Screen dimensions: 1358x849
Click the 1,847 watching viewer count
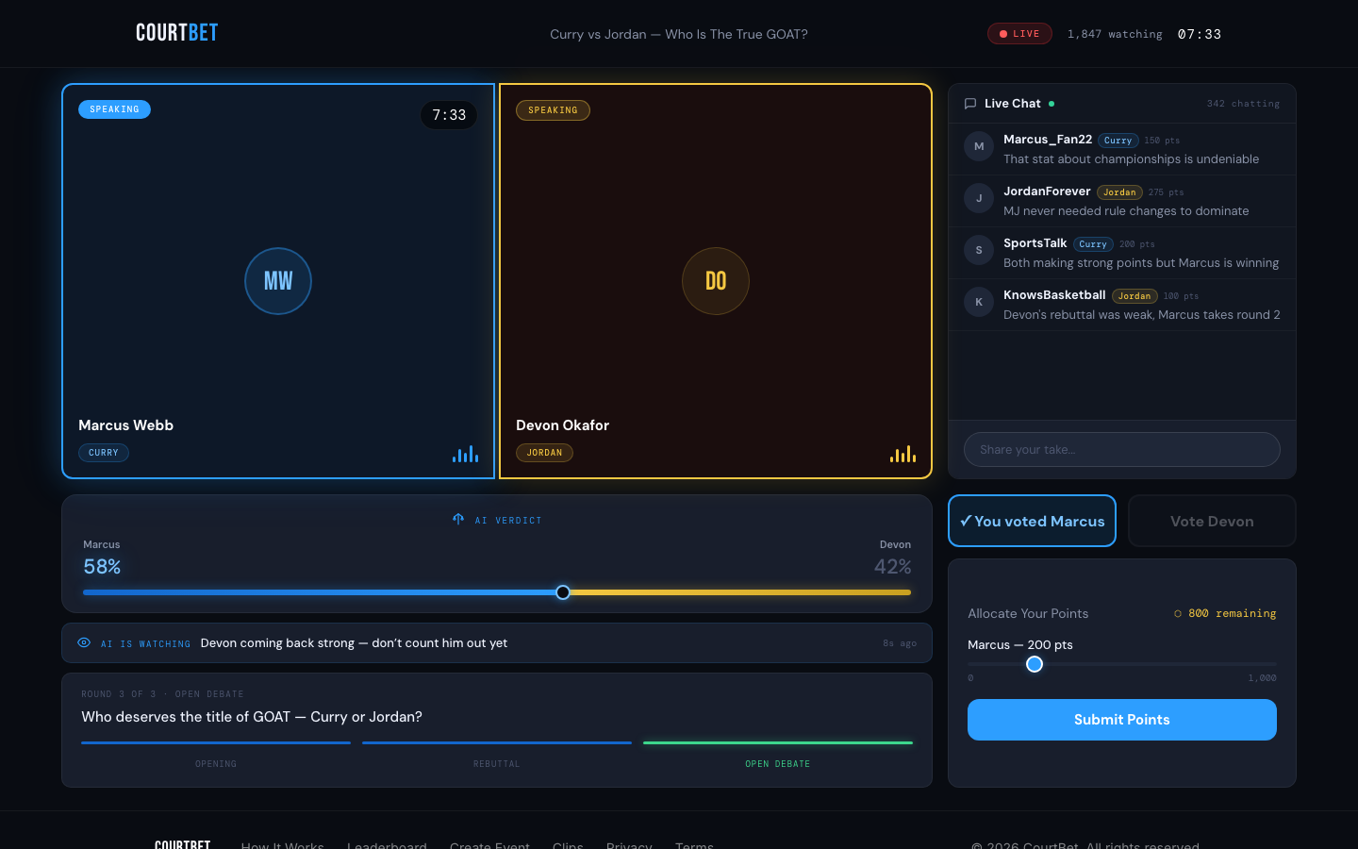(x=1115, y=34)
